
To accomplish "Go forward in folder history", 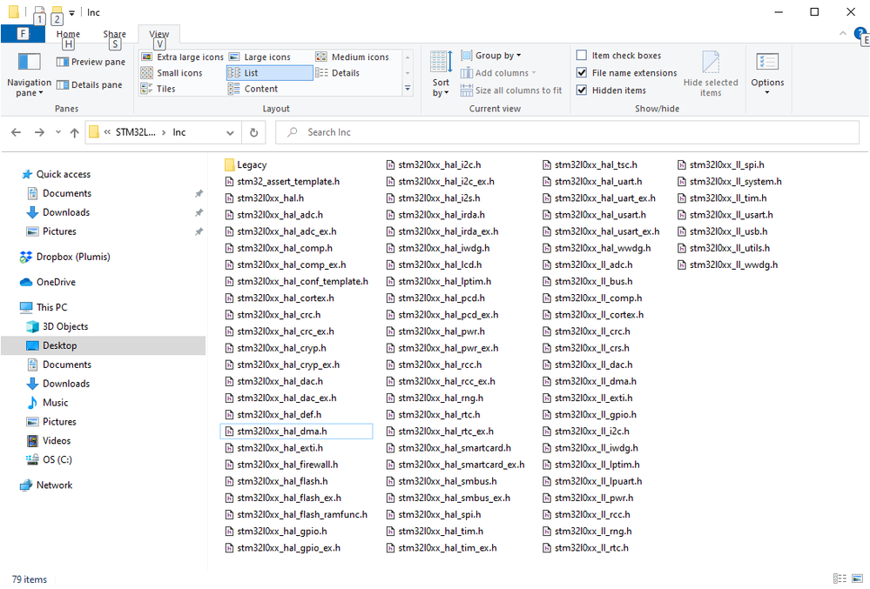I will coord(39,132).
